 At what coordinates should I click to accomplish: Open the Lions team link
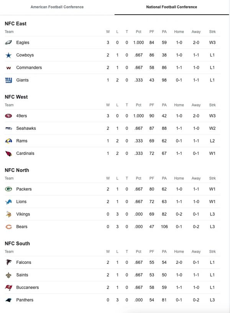click(21, 202)
